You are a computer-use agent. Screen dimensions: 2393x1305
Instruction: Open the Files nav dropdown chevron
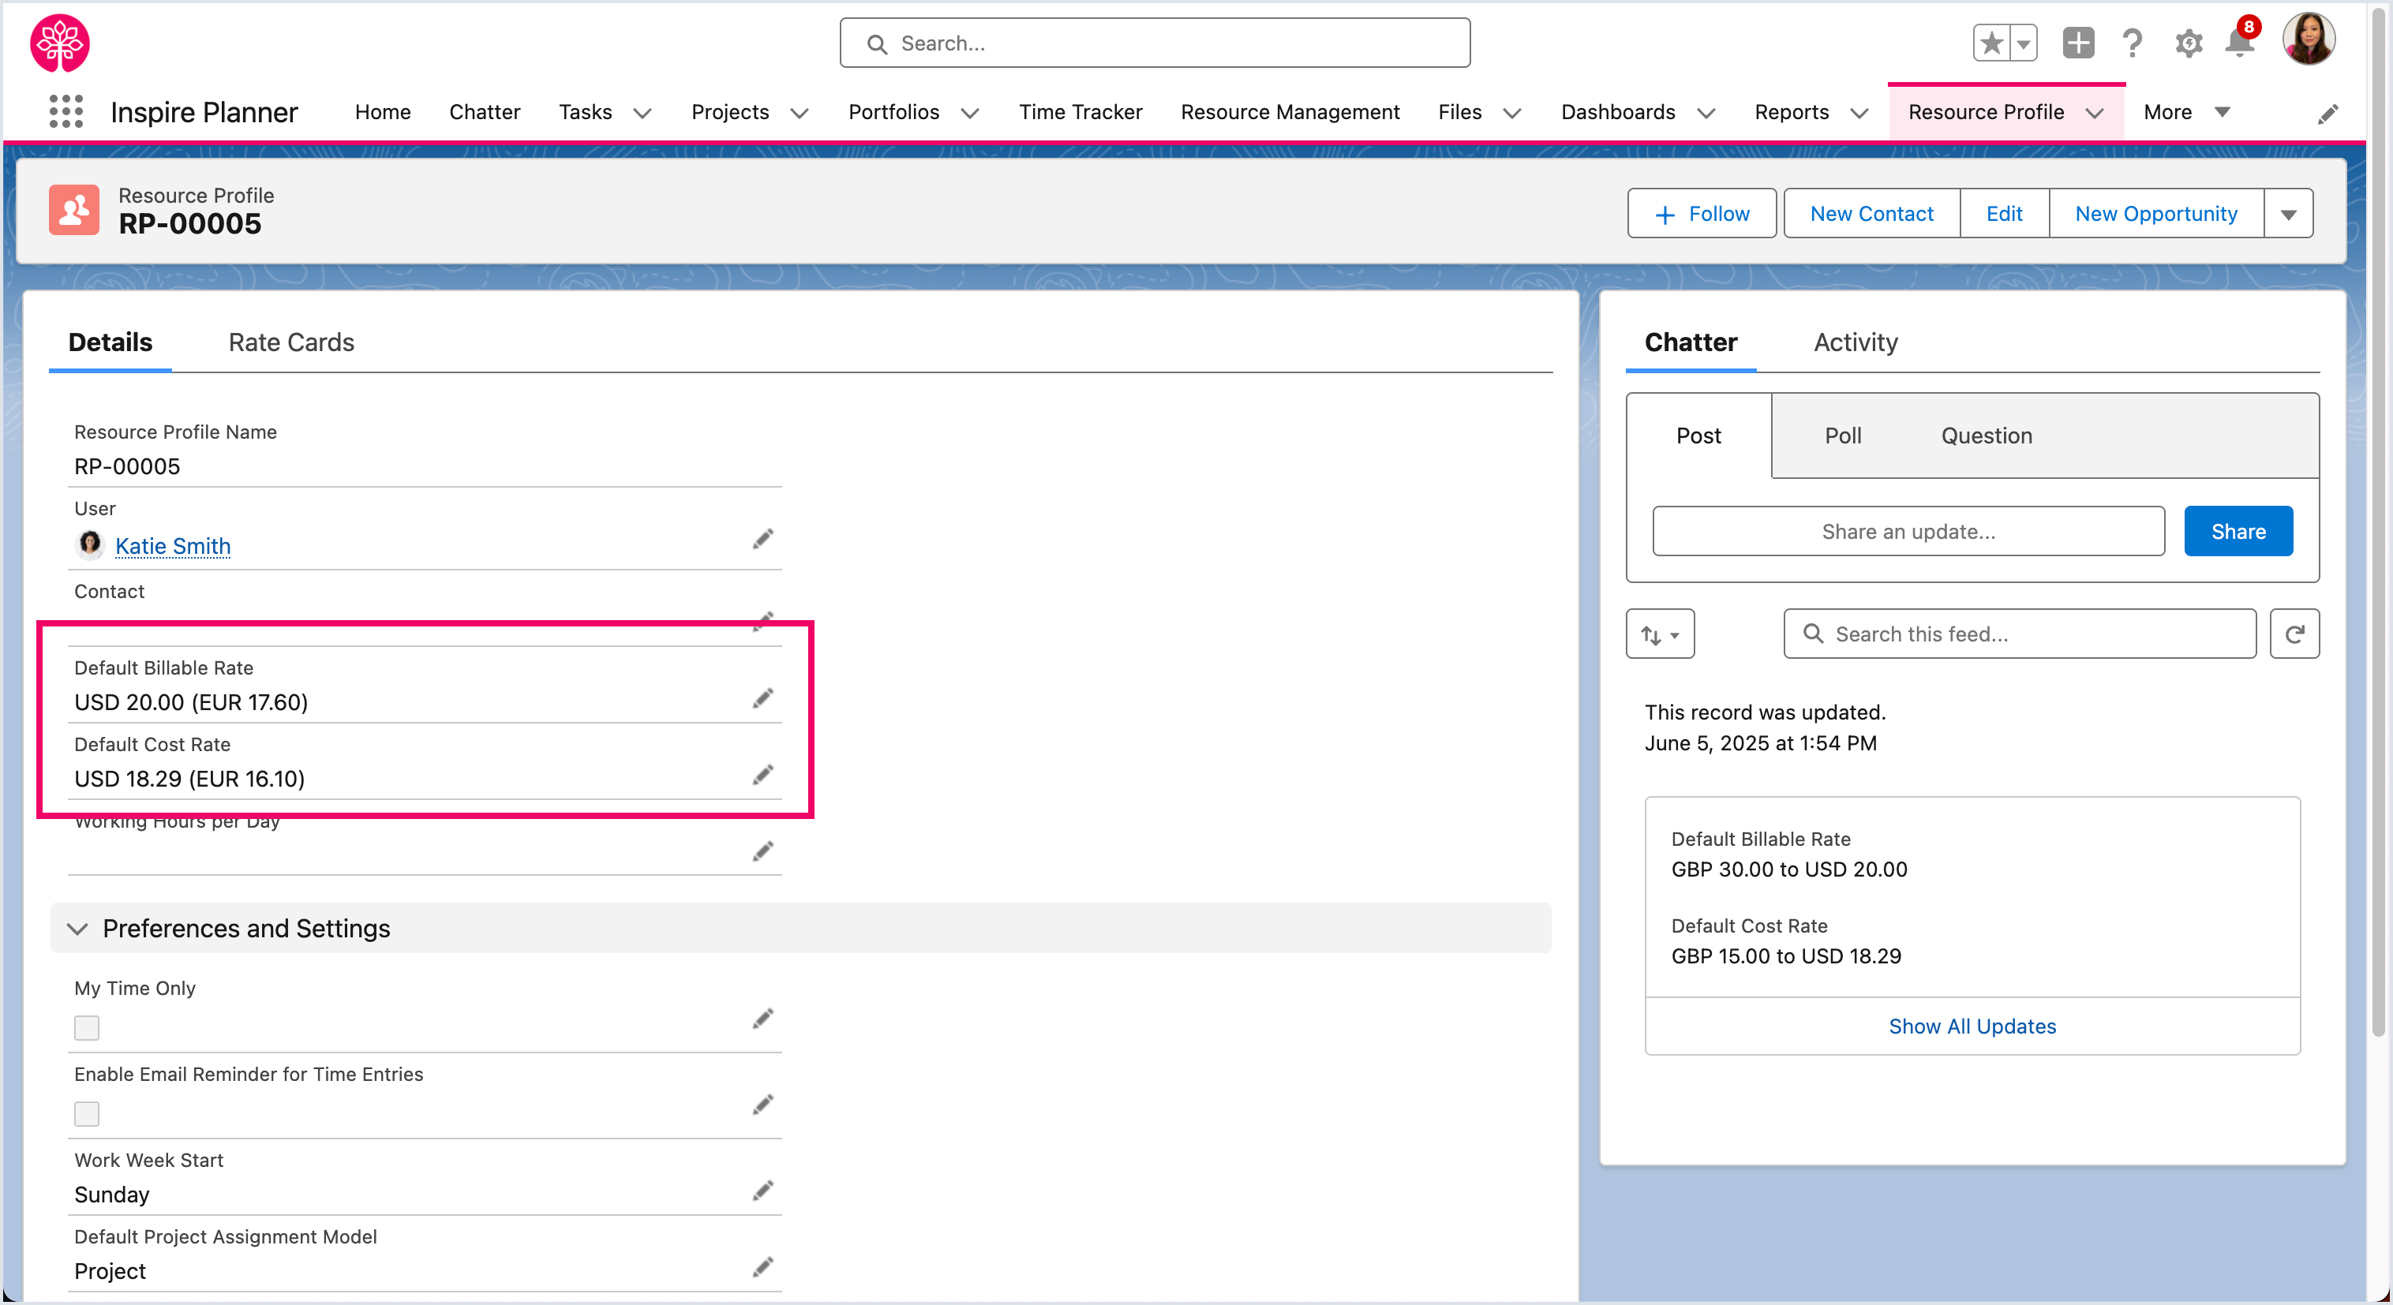(x=1512, y=114)
